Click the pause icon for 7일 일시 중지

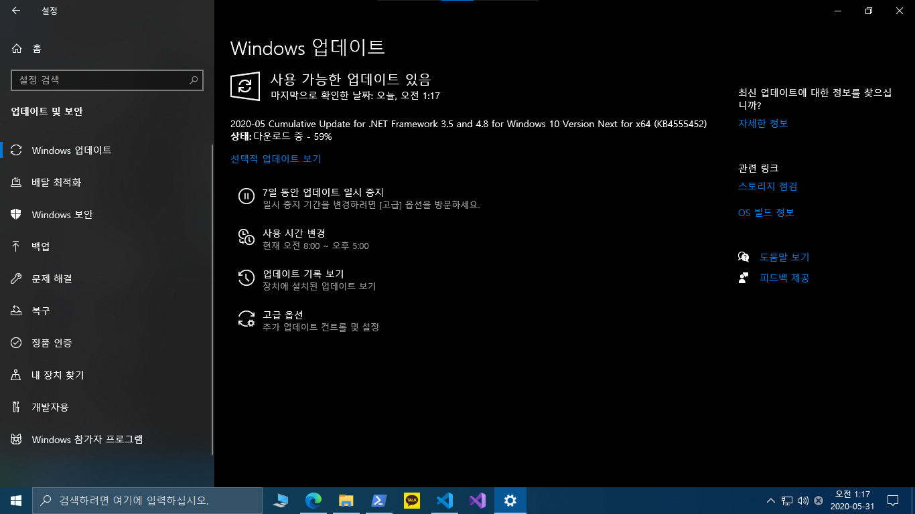247,195
